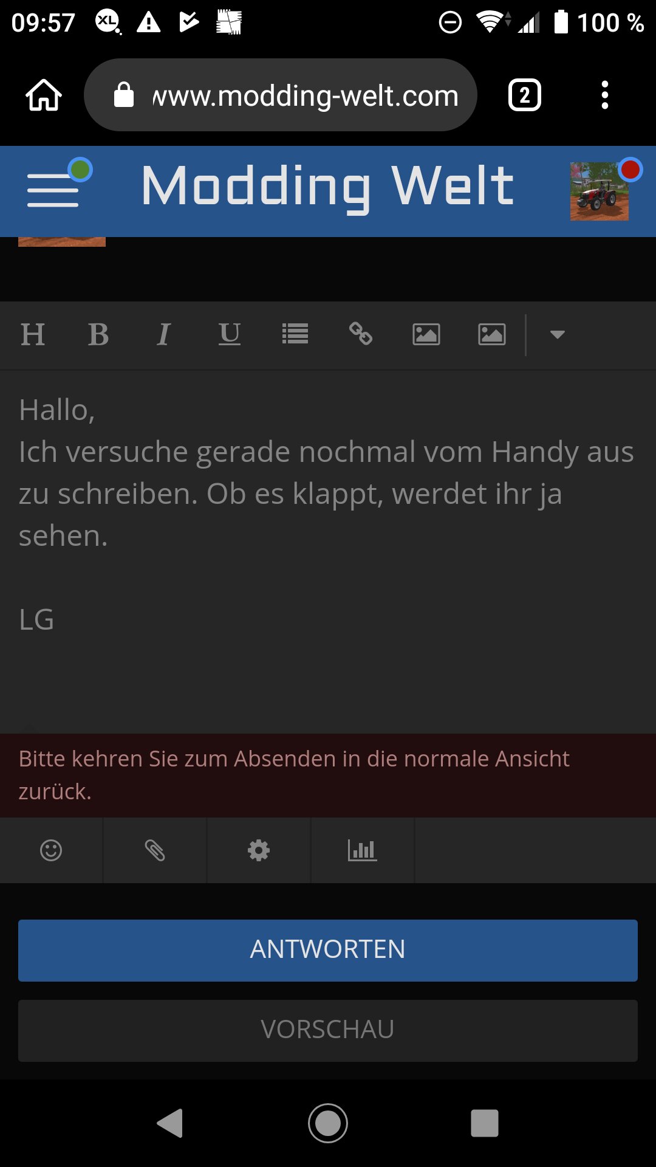Viewport: 656px width, 1167px height.
Task: Click the second image icon in toolbar
Action: pyautogui.click(x=492, y=334)
